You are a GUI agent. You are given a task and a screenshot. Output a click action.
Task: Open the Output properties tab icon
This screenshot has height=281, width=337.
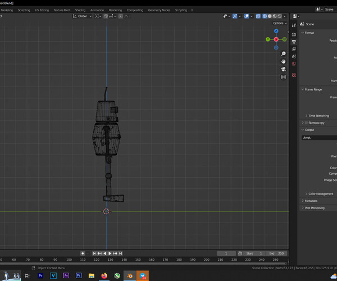click(x=294, y=42)
